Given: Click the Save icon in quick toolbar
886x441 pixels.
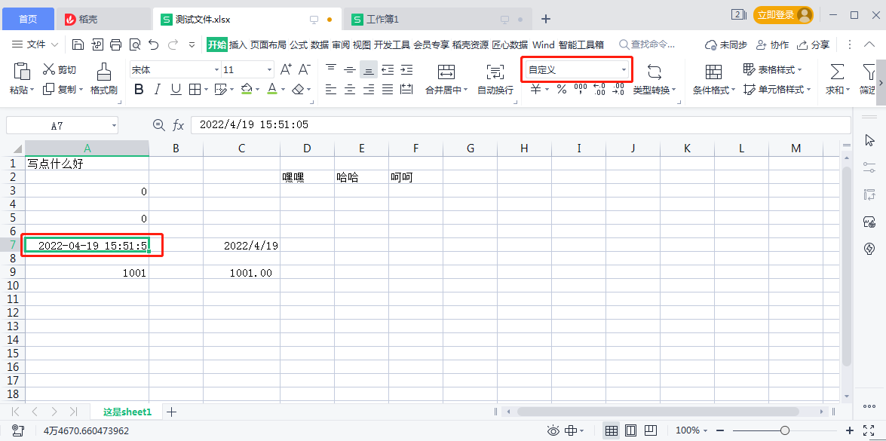Looking at the screenshot, I should tap(78, 44).
